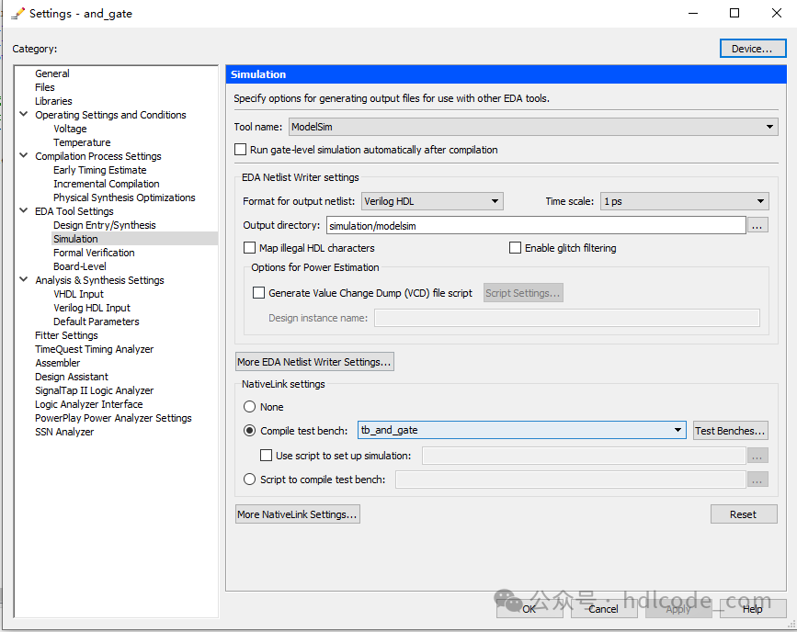Select TimeQuest Timing Analyzer category

94,349
